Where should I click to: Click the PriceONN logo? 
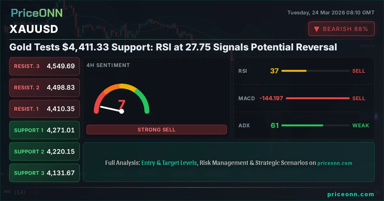click(36, 13)
